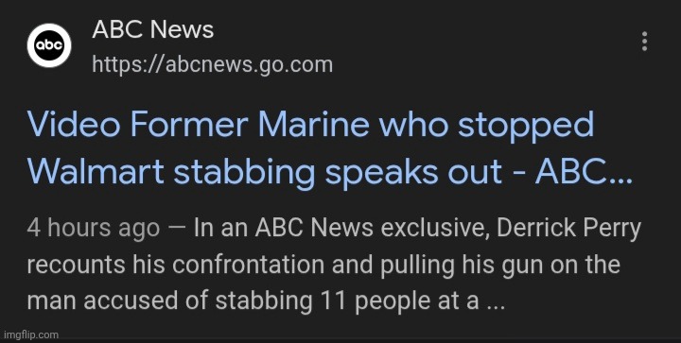Open the three-dot more options menu
The image size is (681, 343).
644,42
